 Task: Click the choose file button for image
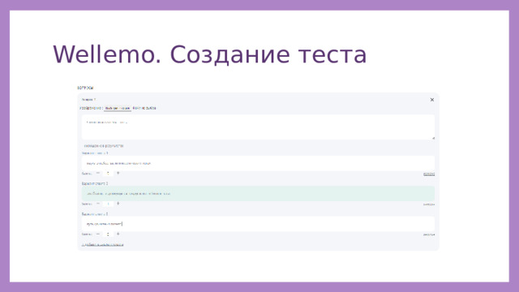[118, 108]
